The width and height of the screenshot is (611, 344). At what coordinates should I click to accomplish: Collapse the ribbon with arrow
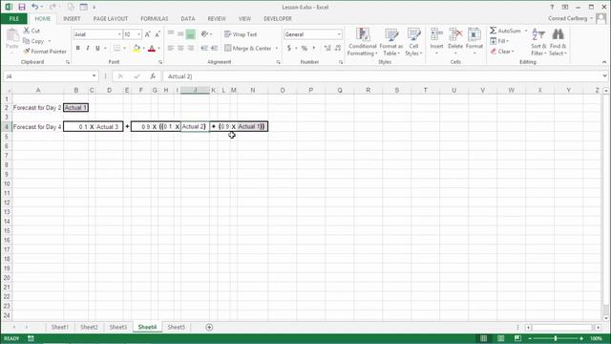(x=604, y=62)
